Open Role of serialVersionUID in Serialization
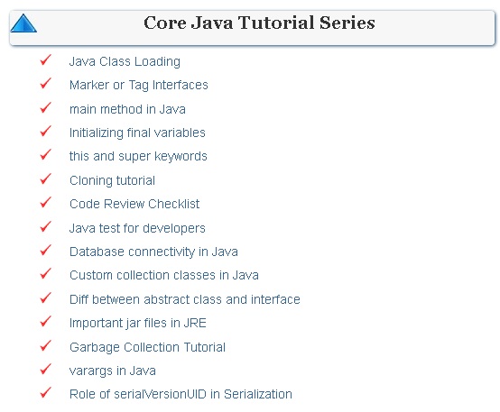 181,394
